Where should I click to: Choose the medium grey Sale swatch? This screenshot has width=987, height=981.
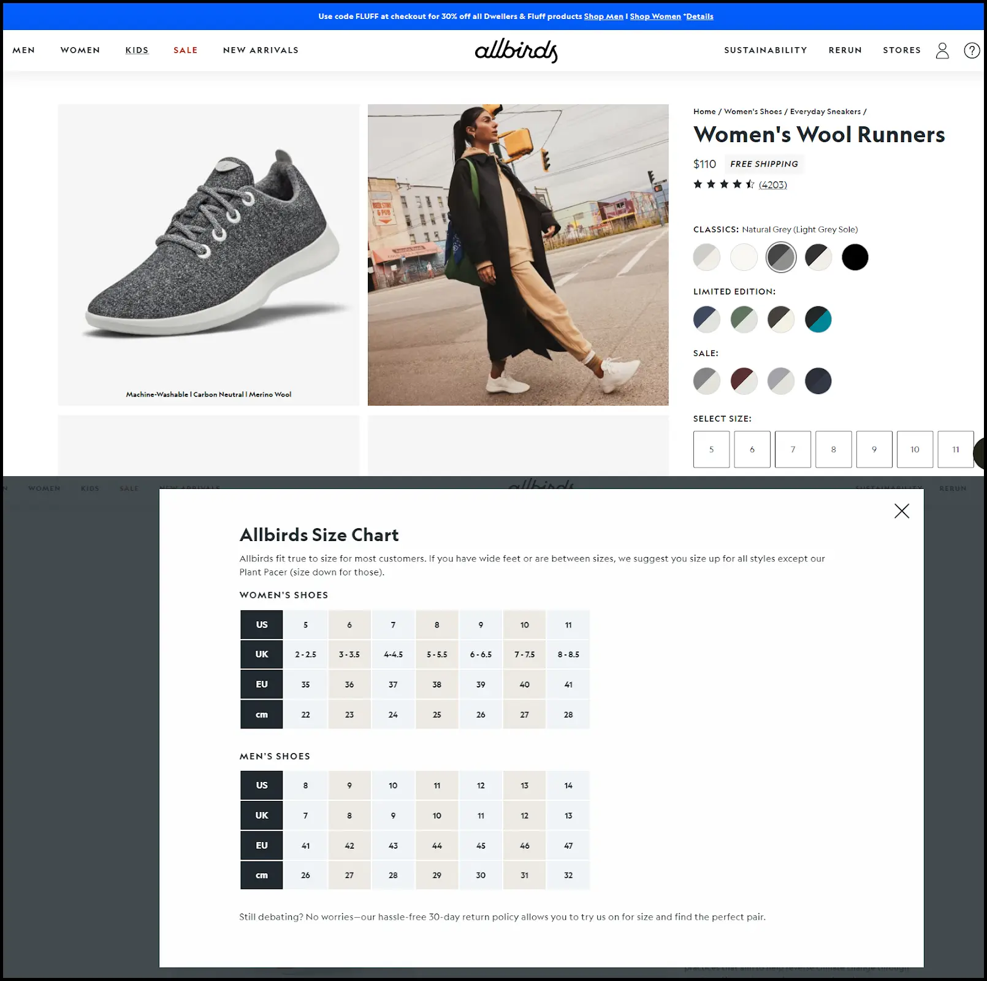[707, 381]
